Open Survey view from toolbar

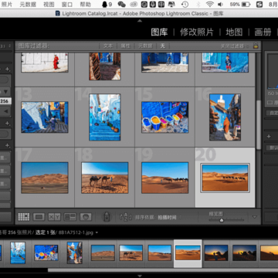[x=70, y=217]
